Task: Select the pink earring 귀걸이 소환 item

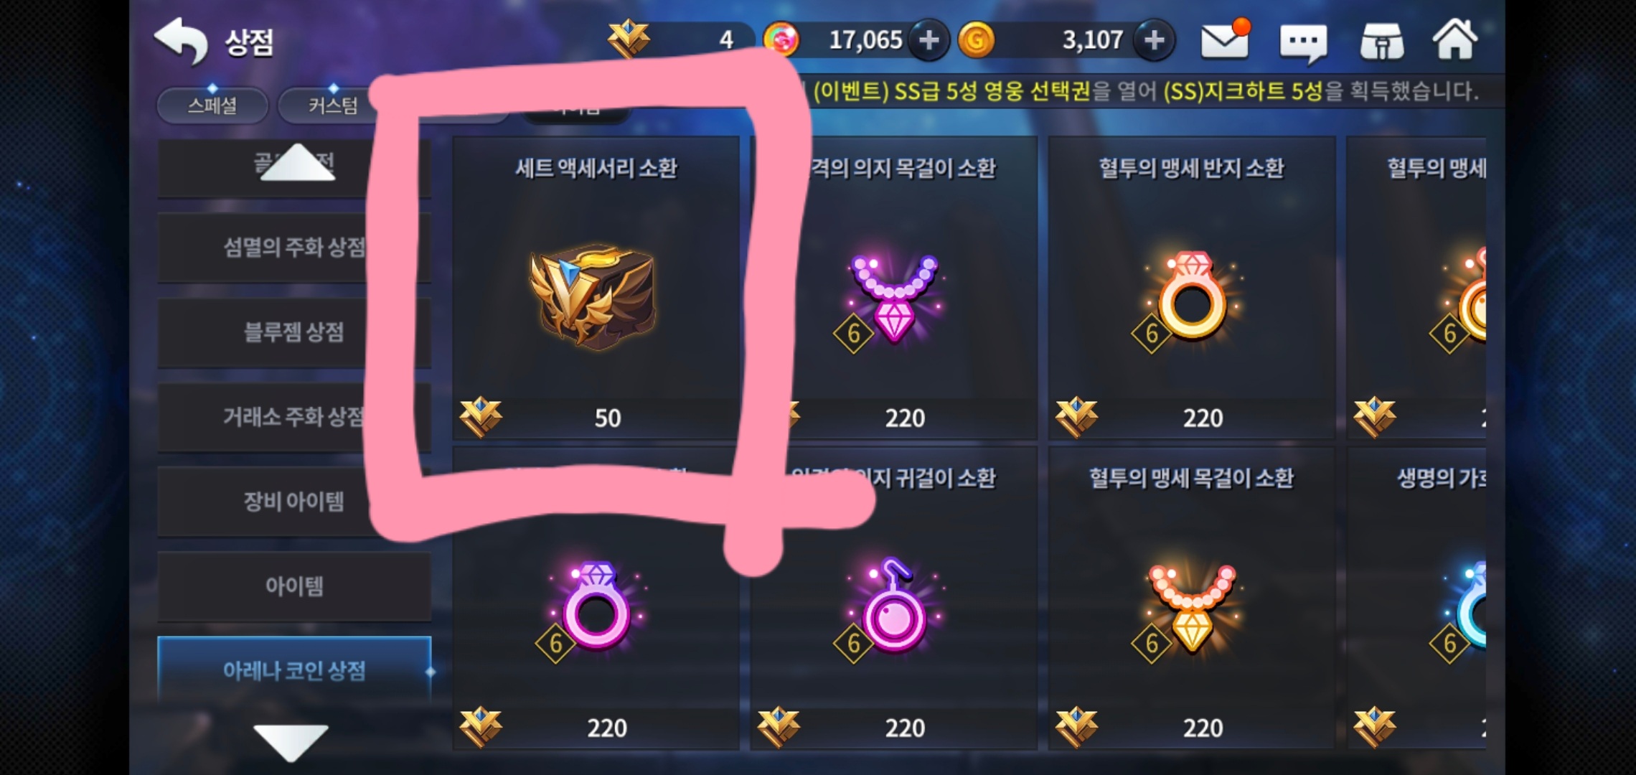Action: [894, 598]
